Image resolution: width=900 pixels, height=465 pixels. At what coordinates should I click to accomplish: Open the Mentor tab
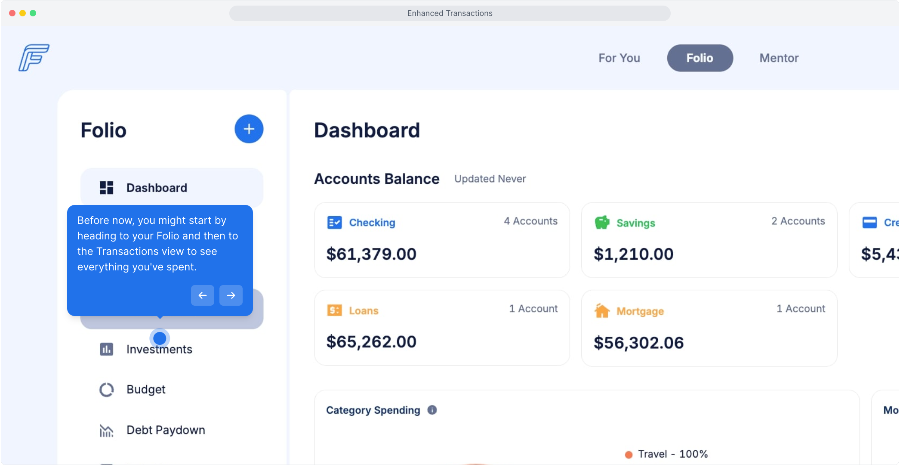(779, 58)
